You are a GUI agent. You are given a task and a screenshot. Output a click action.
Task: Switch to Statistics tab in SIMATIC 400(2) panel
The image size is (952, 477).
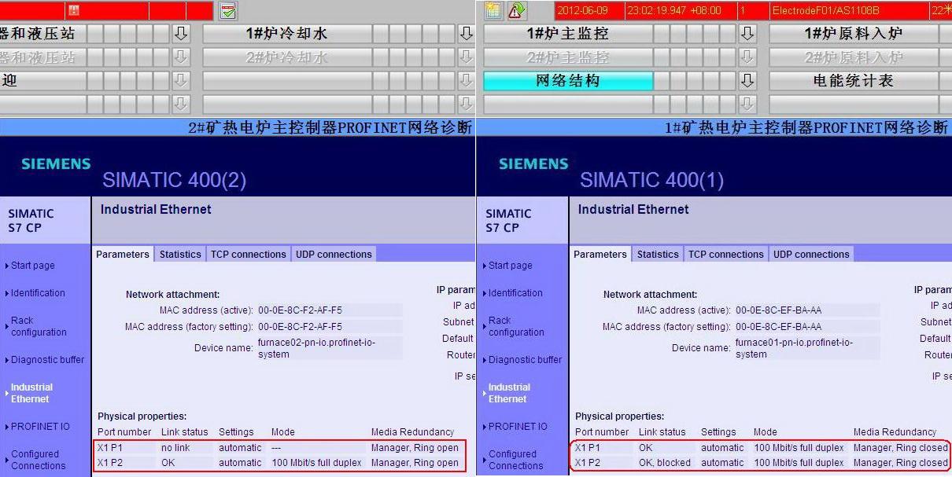180,255
